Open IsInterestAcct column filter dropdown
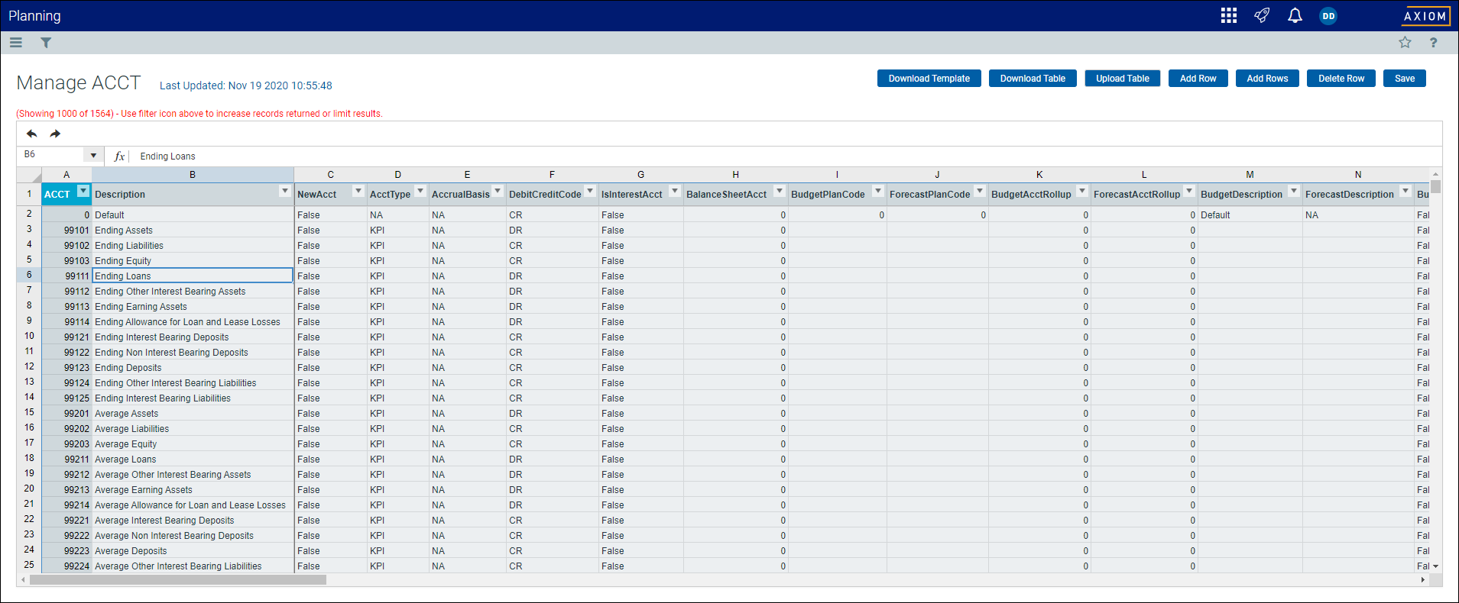 tap(675, 191)
